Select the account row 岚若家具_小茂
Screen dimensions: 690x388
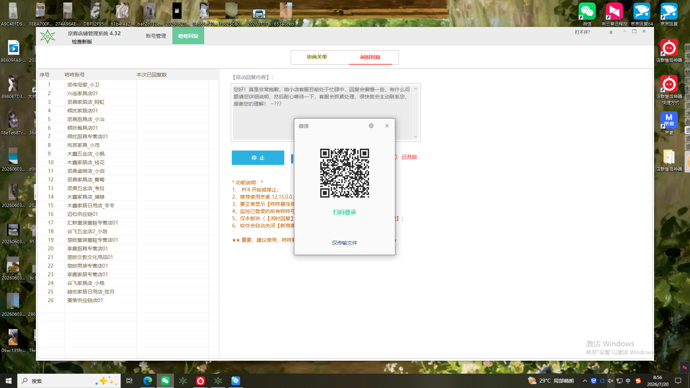click(x=128, y=145)
